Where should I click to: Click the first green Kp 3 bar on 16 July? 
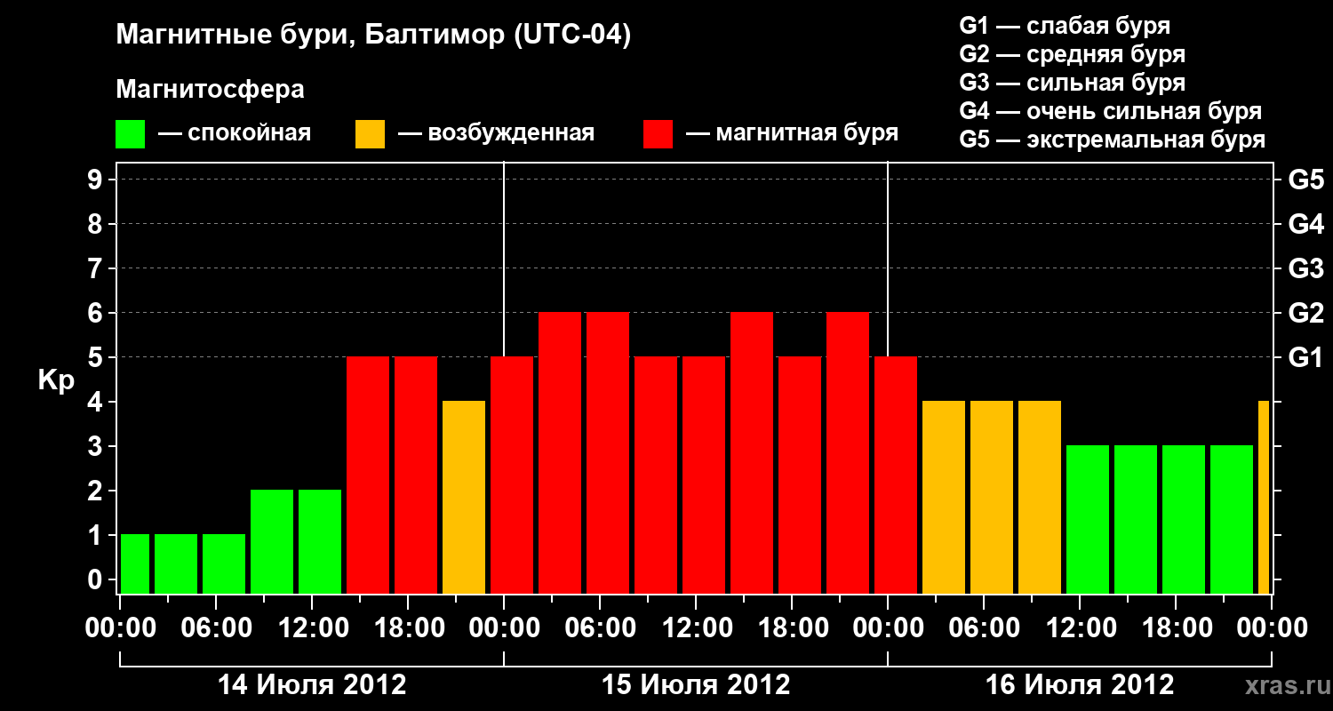(x=1088, y=519)
